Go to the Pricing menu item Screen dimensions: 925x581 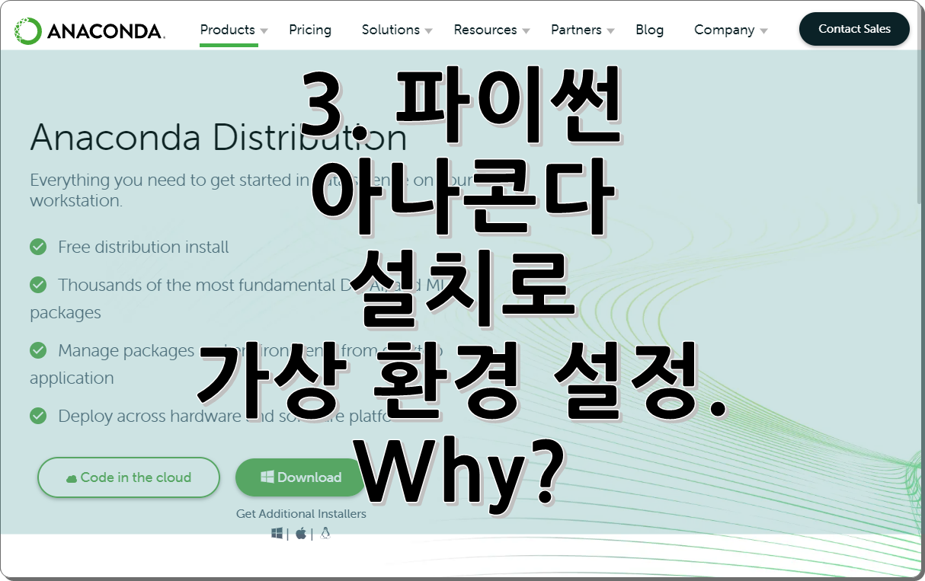point(310,30)
